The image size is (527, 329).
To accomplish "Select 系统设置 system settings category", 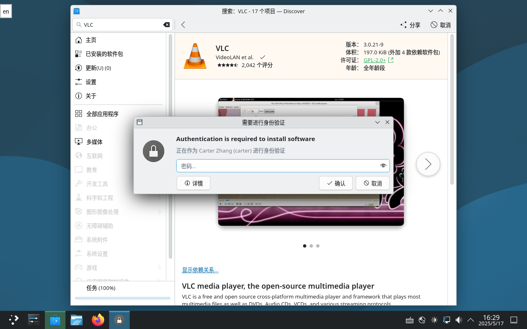I will coord(119,254).
